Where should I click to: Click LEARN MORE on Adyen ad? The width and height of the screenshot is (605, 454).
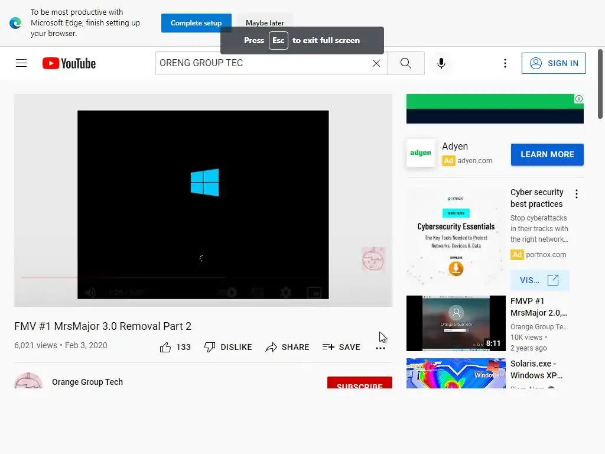point(547,154)
